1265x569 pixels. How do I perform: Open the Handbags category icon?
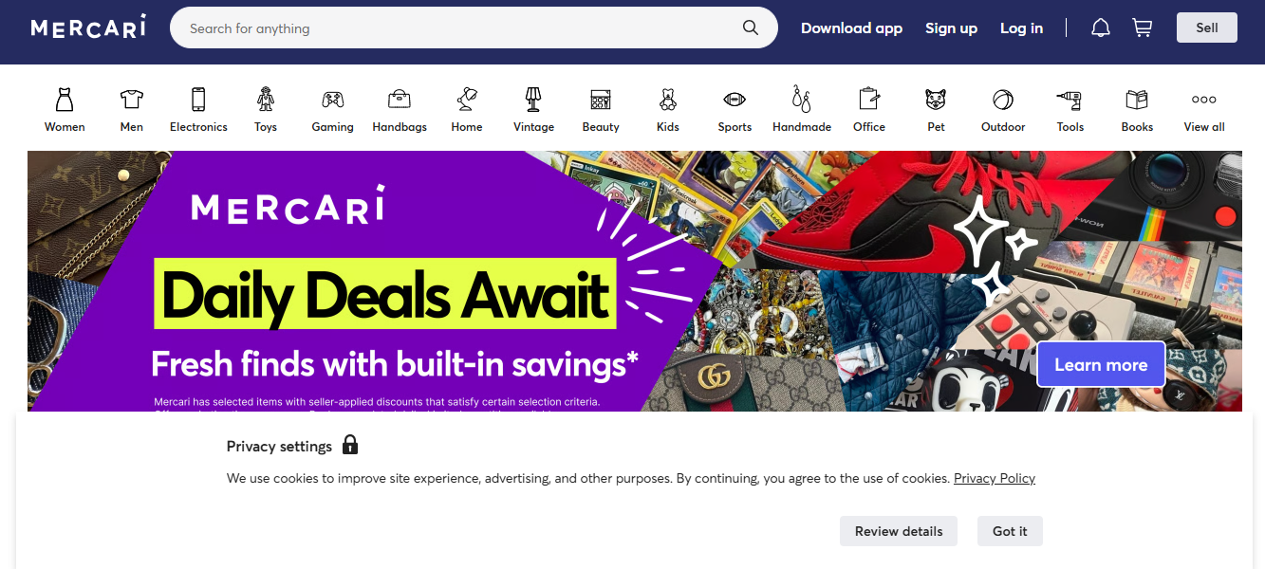[400, 99]
